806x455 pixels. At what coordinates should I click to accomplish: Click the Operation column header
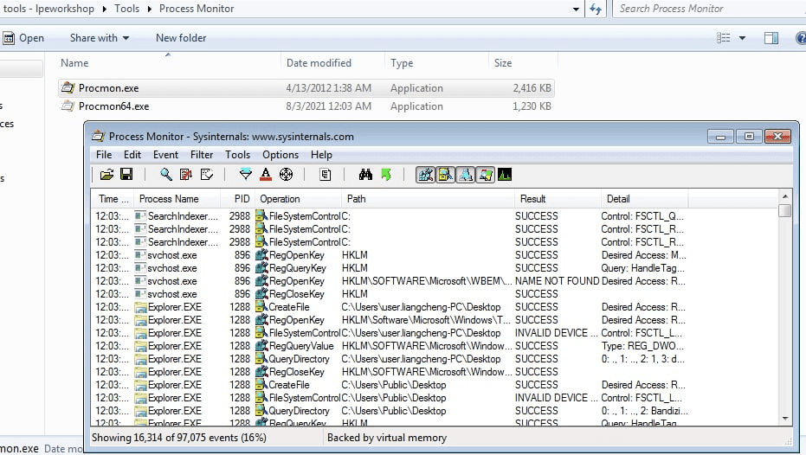click(298, 199)
